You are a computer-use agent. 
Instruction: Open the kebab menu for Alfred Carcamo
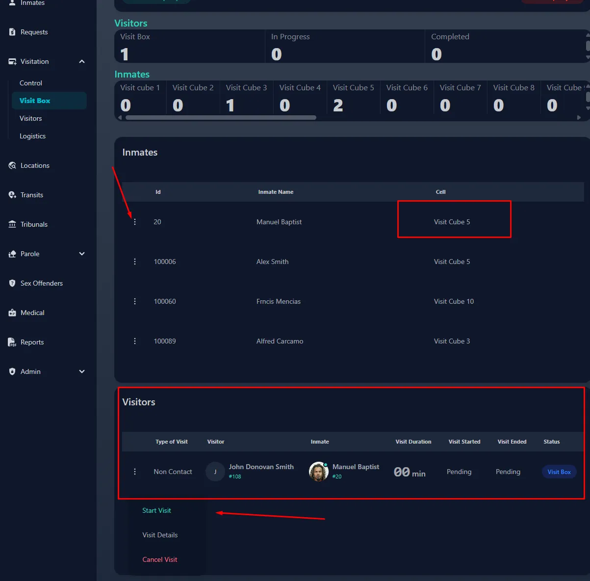click(x=135, y=341)
